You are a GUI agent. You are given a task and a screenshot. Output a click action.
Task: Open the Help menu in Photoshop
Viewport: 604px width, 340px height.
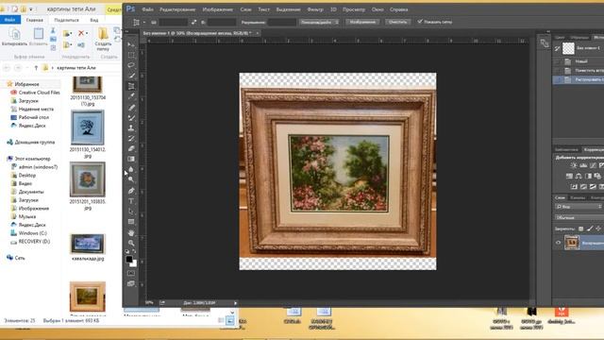398,9
